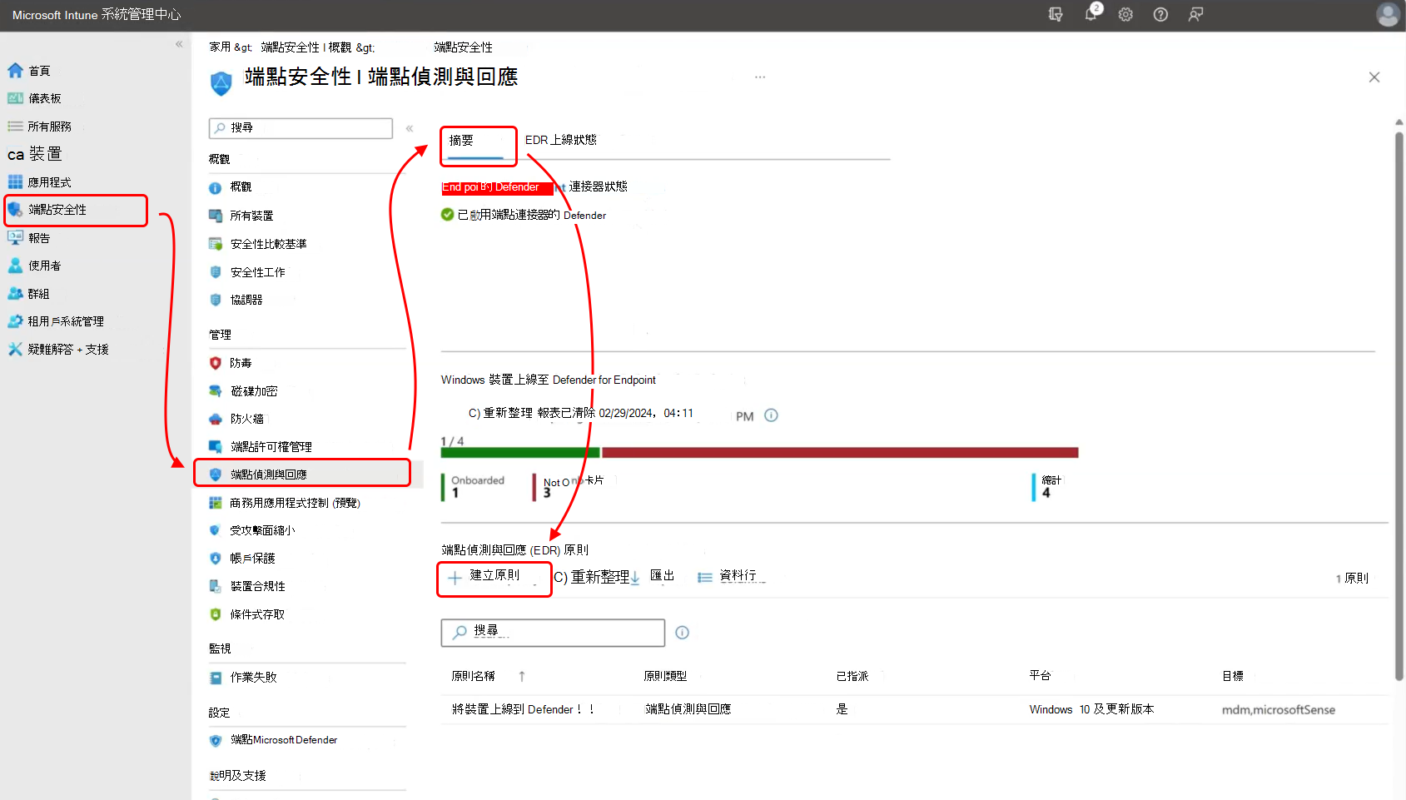Viewport: 1406px width, 800px height.
Task: Click the 租用戶系統管理 icon
Action: click(15, 321)
